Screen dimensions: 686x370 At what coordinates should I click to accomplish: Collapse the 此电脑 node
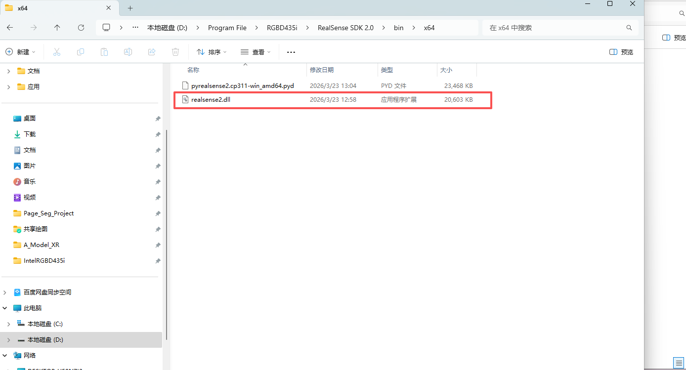click(5, 308)
